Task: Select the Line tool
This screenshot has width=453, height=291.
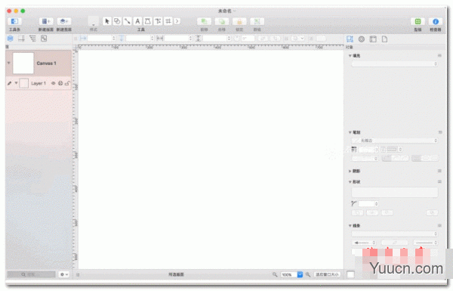Action: (127, 21)
